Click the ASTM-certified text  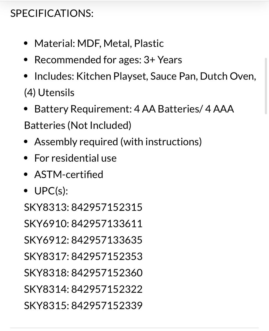(x=69, y=174)
